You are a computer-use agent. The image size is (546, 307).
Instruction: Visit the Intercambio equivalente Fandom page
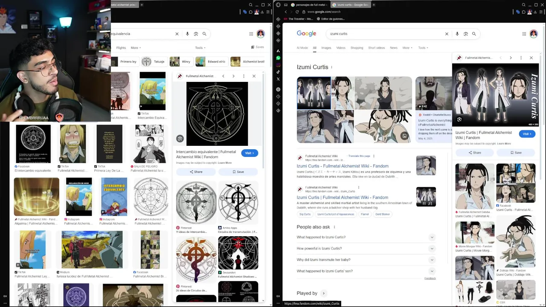point(250,153)
